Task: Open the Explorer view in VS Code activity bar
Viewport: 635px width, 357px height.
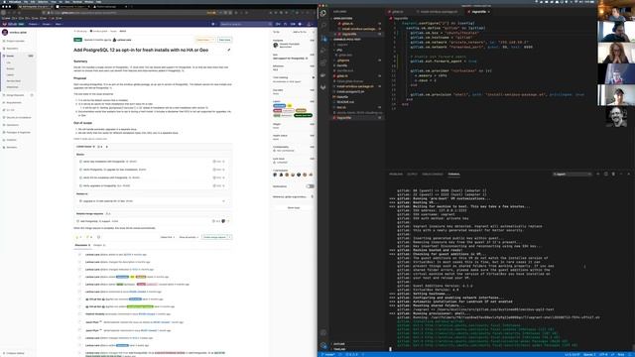Action: coord(323,13)
